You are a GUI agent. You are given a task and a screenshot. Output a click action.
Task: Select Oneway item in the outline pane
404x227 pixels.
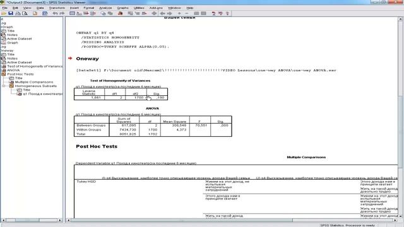[7, 50]
